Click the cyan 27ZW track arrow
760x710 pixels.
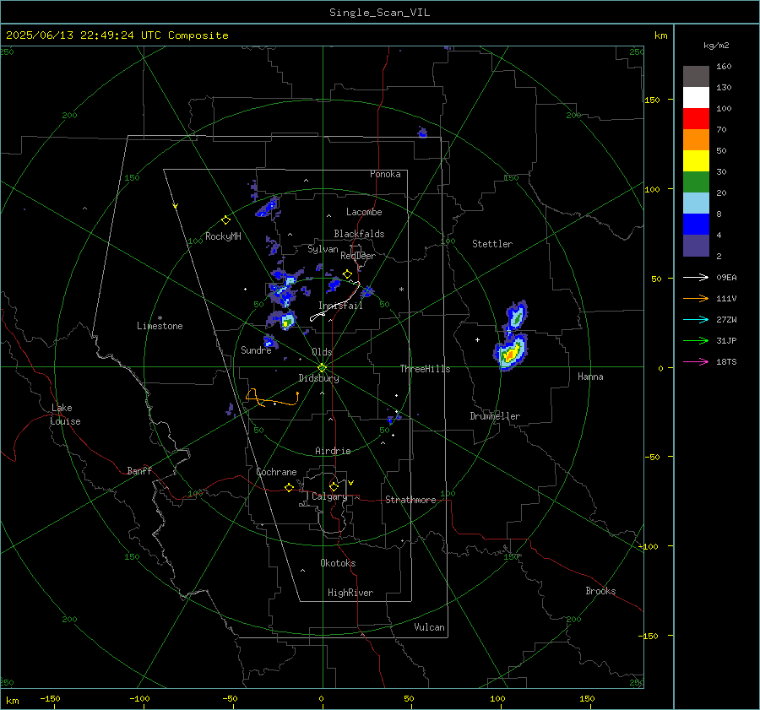pyautogui.click(x=696, y=319)
